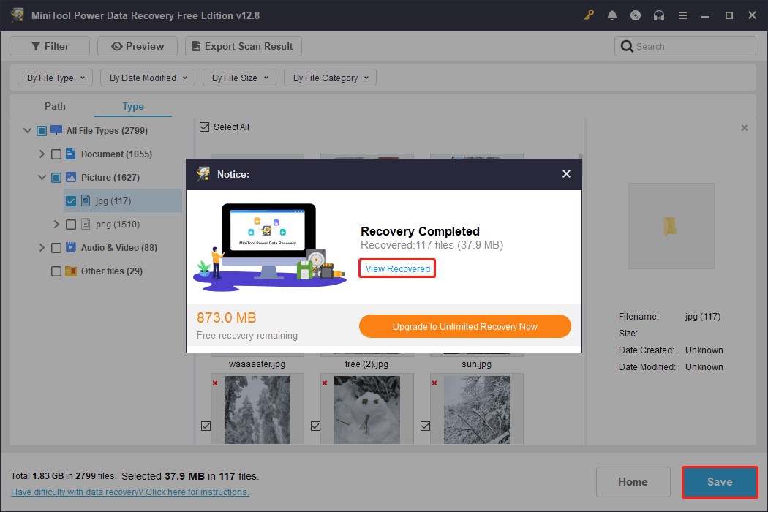Click the Notice dialog logo icon
768x512 pixels.
pyautogui.click(x=203, y=174)
